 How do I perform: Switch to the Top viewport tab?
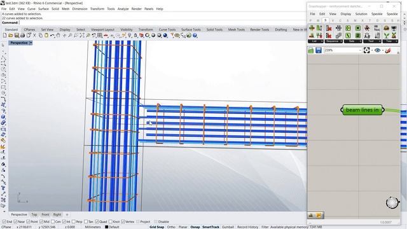click(x=34, y=214)
